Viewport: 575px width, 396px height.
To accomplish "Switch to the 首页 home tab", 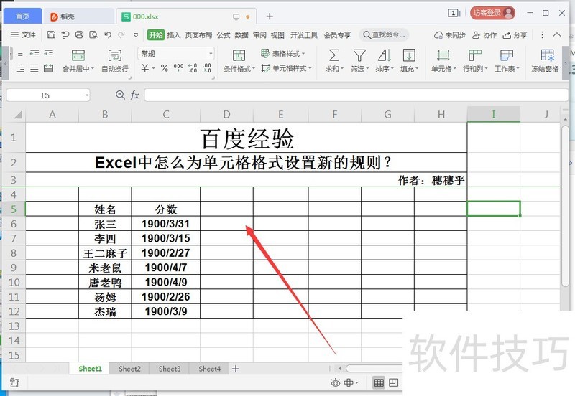I will [x=23, y=16].
